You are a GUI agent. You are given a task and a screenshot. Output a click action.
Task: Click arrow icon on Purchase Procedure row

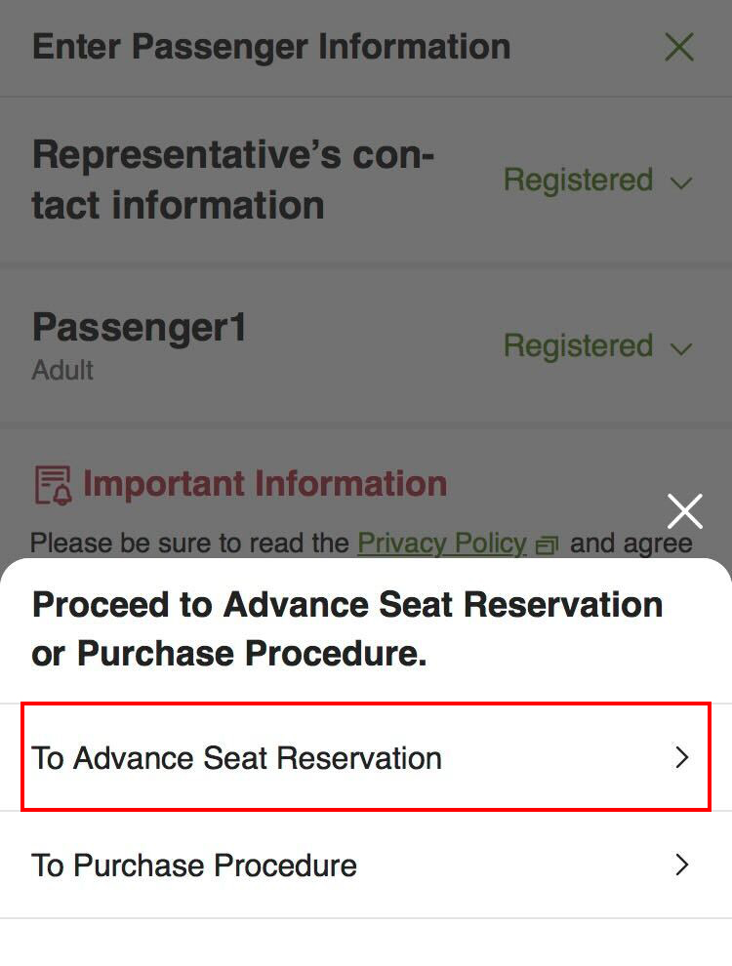tap(682, 865)
